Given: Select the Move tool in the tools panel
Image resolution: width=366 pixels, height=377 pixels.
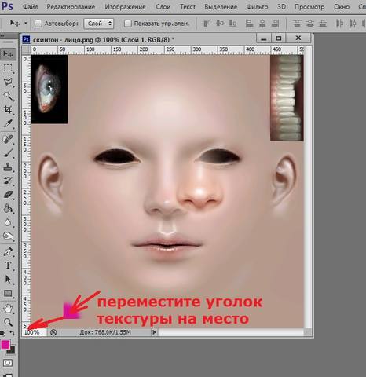Looking at the screenshot, I should tap(8, 54).
